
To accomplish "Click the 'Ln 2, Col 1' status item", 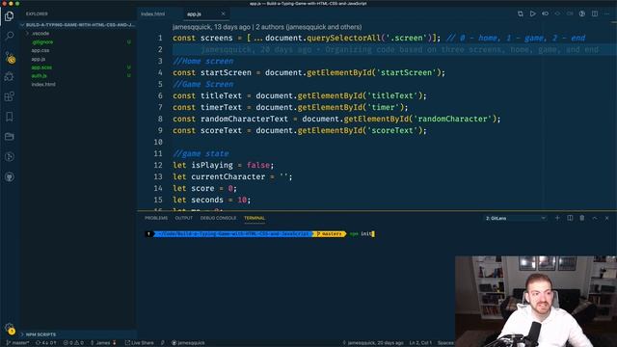I will click(420, 343).
